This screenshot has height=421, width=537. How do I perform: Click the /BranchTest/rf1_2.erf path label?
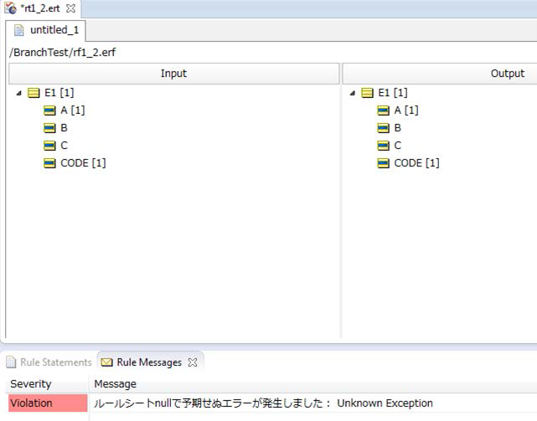(x=62, y=53)
